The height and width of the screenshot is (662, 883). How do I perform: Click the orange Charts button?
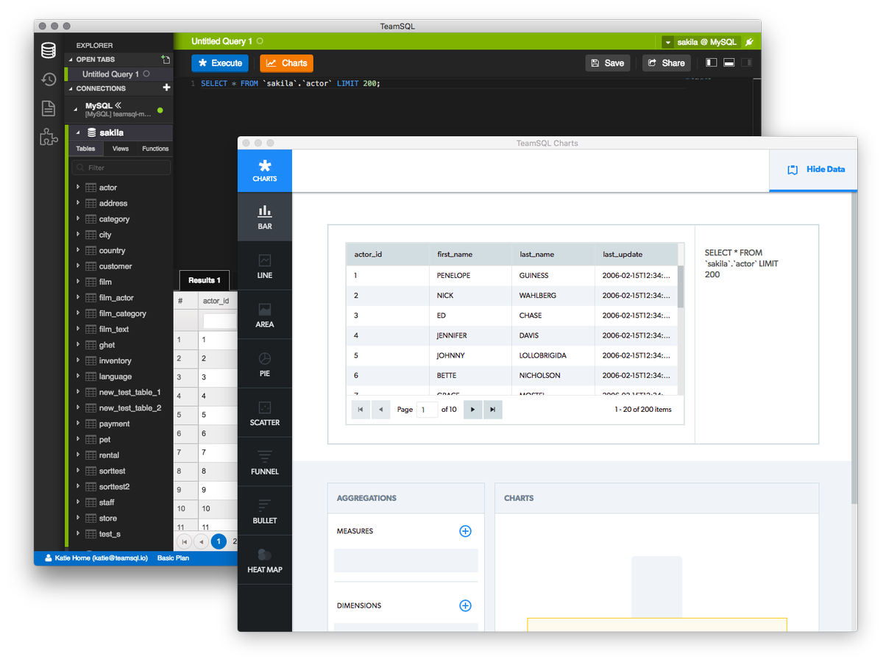[x=286, y=63]
